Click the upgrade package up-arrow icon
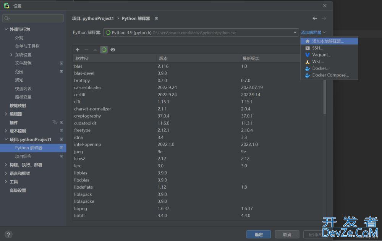This screenshot has width=382, height=241. [95, 50]
